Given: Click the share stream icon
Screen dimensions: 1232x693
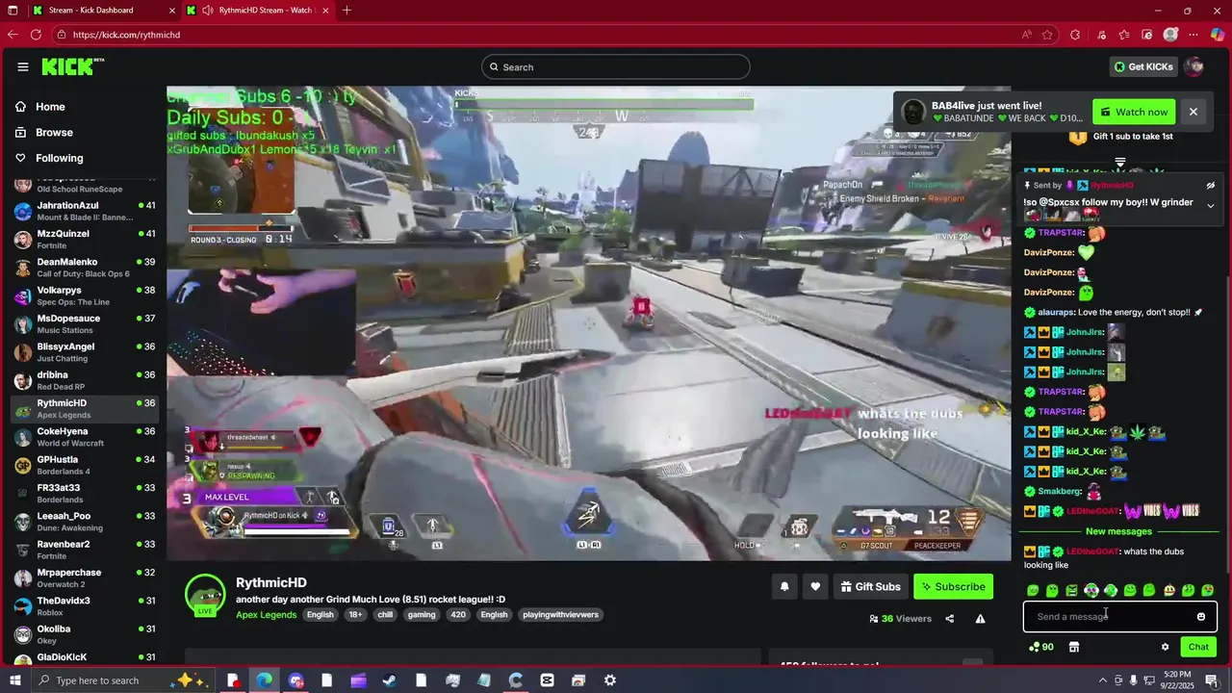Looking at the screenshot, I should tap(950, 619).
